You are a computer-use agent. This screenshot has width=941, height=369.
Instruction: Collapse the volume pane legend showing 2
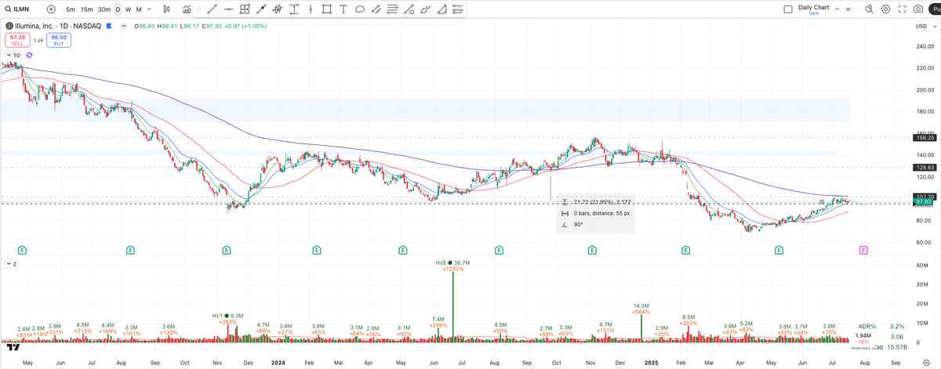click(12, 264)
